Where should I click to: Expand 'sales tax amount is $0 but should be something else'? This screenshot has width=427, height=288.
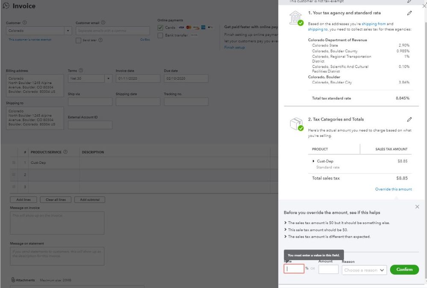pos(339,223)
